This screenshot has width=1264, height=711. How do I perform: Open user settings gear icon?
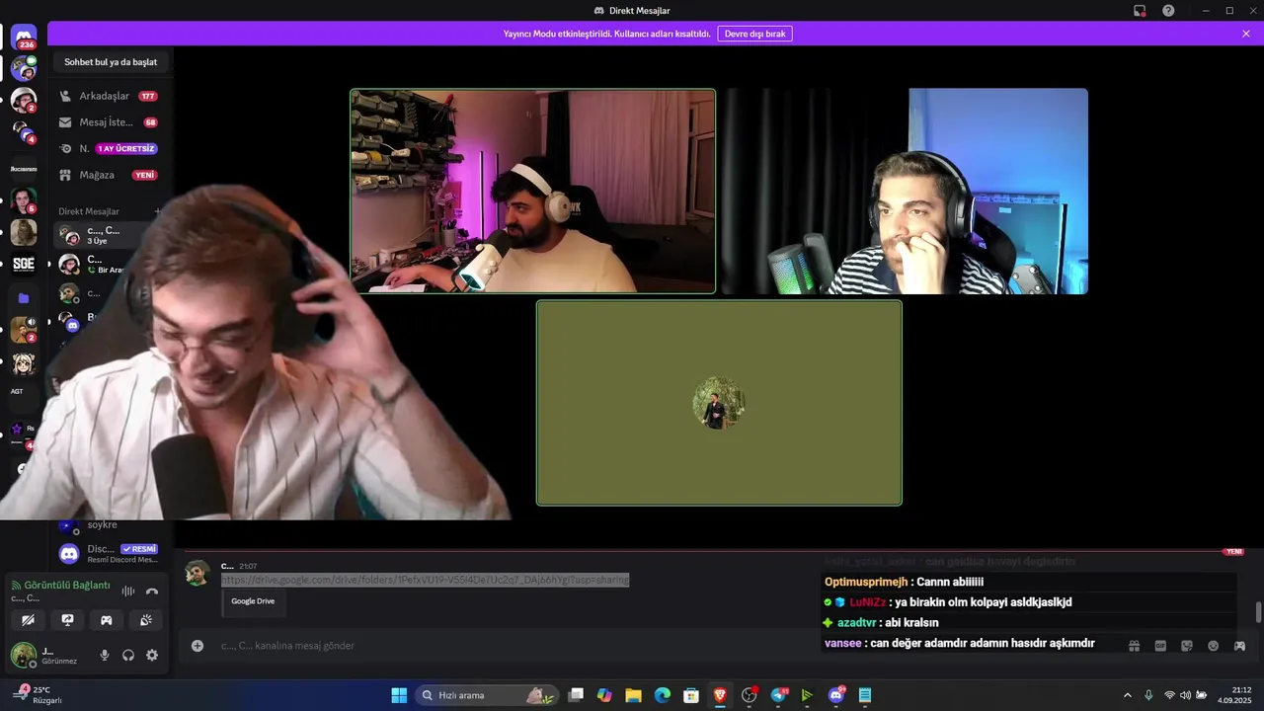(x=152, y=655)
